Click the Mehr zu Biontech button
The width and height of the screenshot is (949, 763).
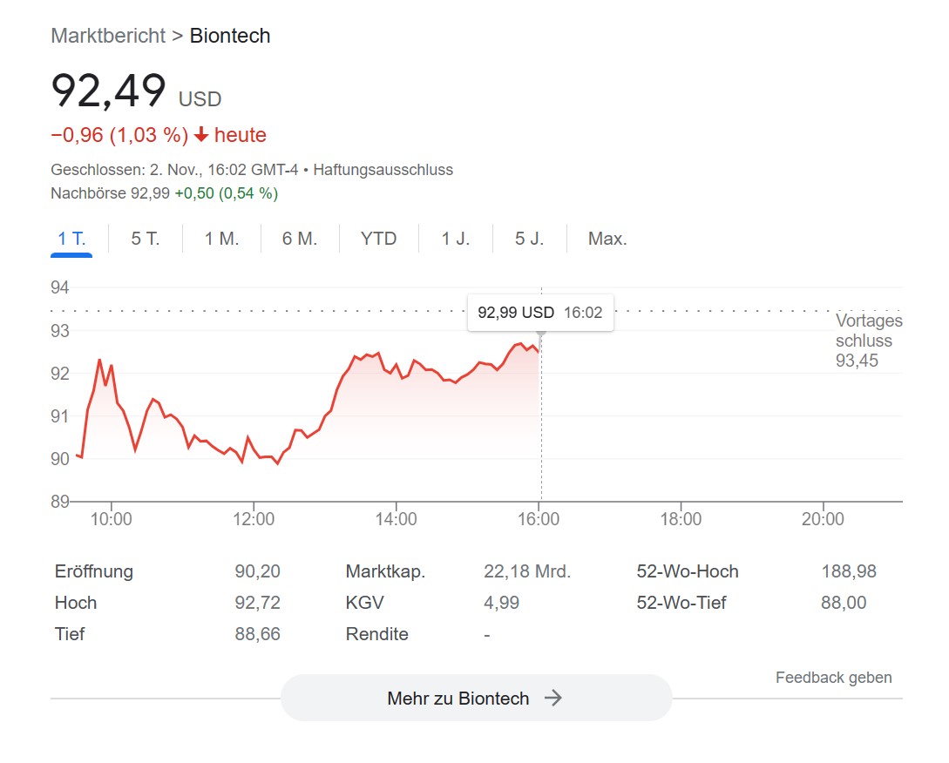click(477, 698)
